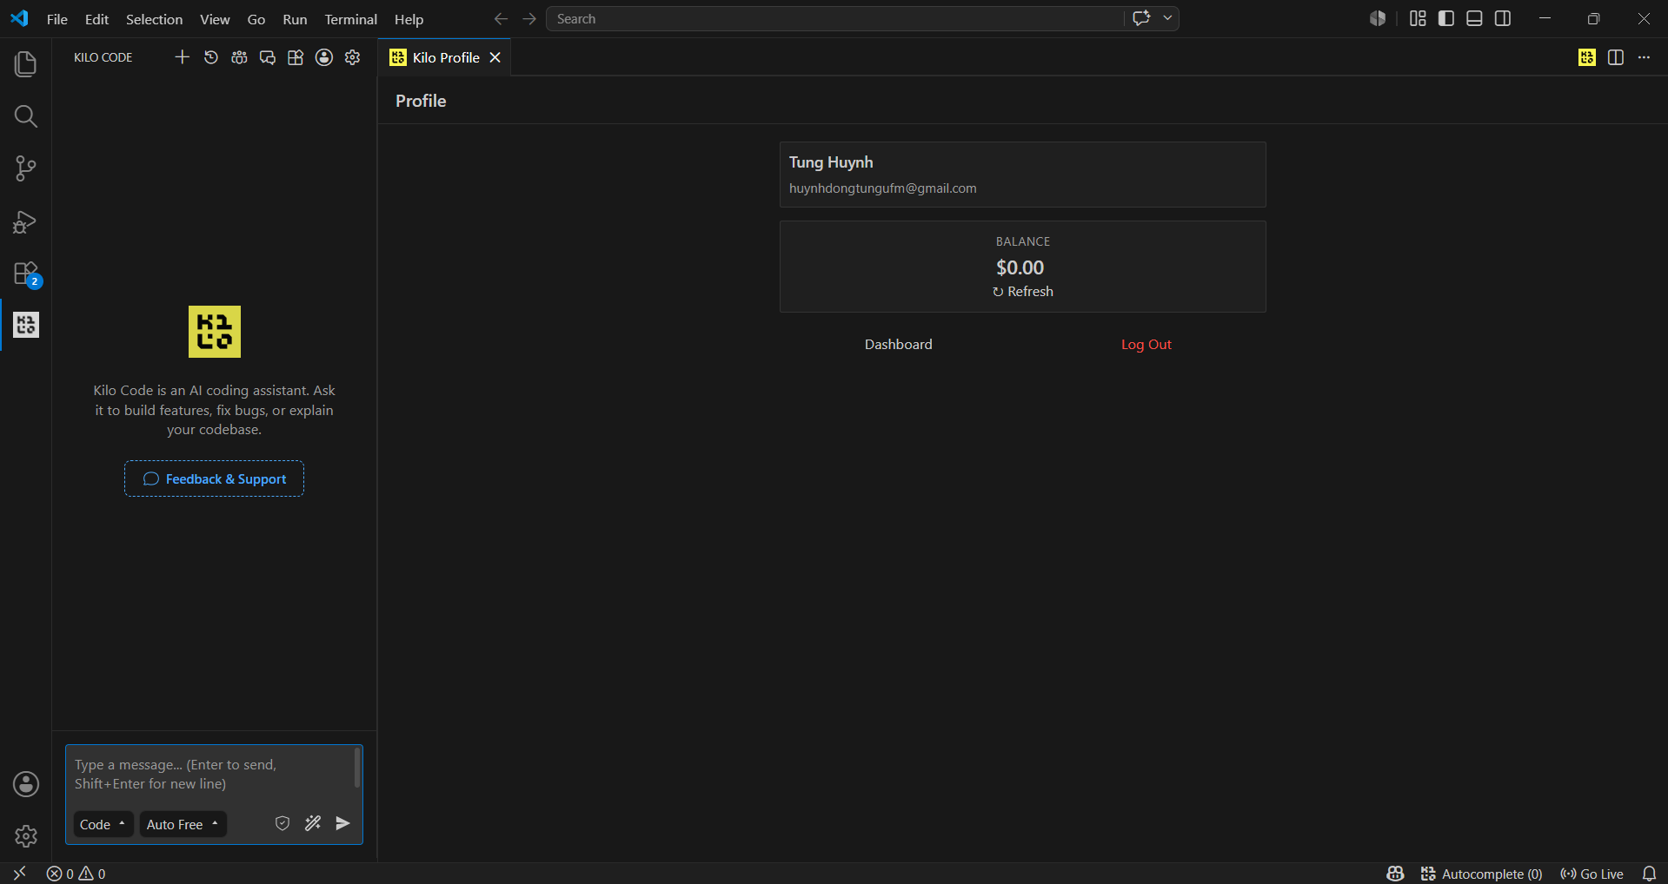Click the magic wand enhance prompt icon
Viewport: 1668px width, 884px height.
(x=313, y=823)
